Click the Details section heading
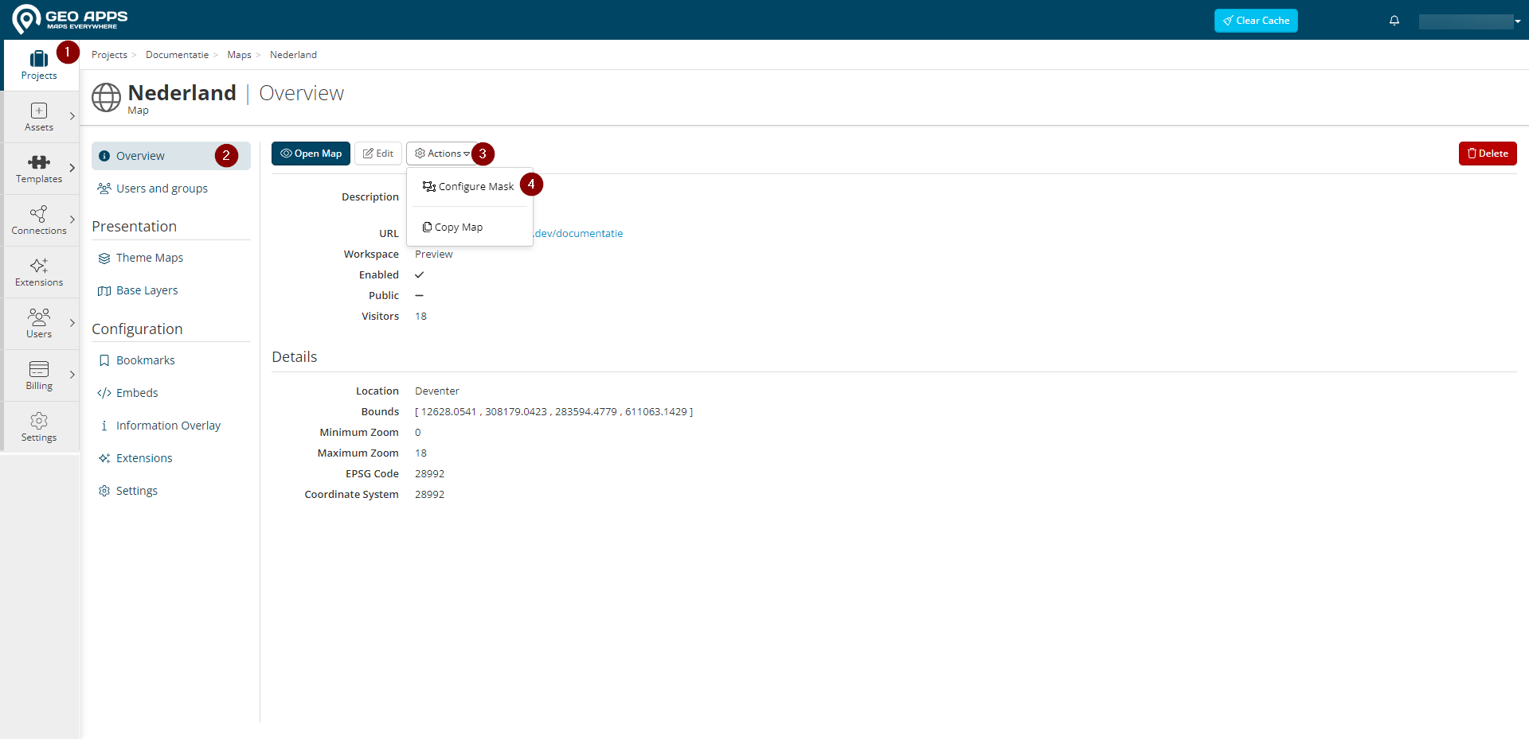Screen dimensions: 1529x739 point(294,356)
